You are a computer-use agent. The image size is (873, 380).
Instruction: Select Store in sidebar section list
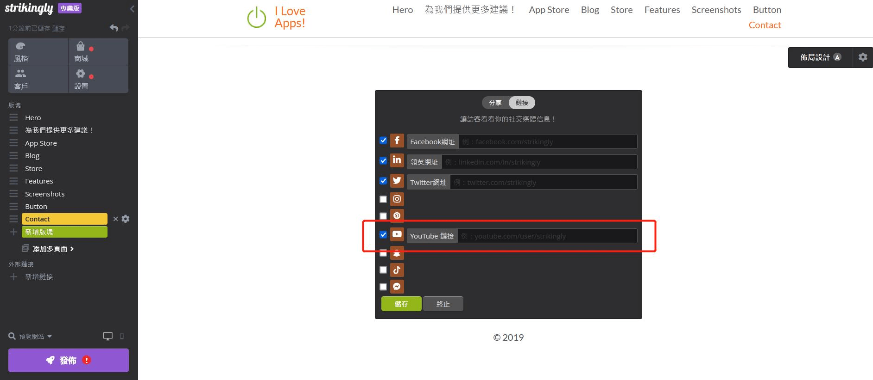coord(33,168)
